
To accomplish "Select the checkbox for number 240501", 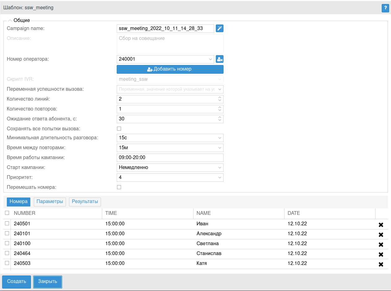I will pyautogui.click(x=7, y=224).
